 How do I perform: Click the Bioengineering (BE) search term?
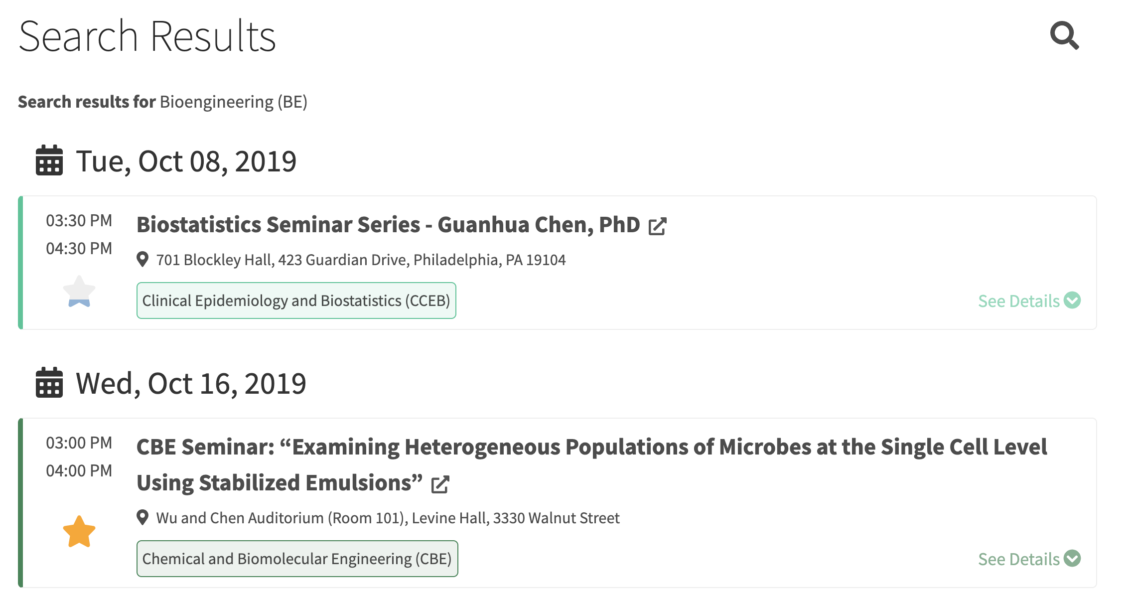pos(233,102)
